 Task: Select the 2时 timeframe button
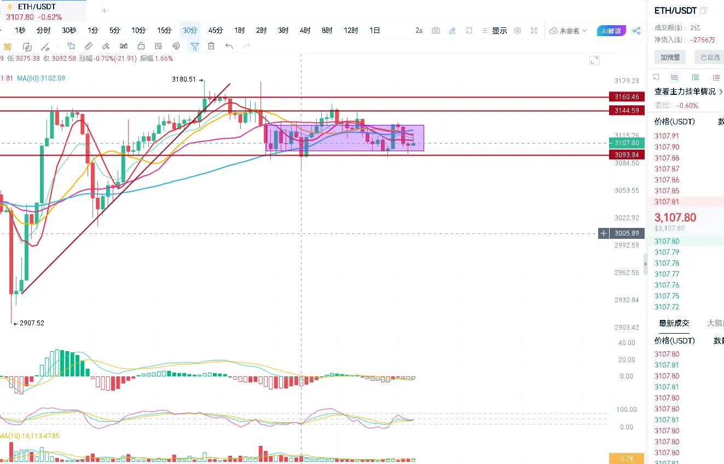click(261, 31)
